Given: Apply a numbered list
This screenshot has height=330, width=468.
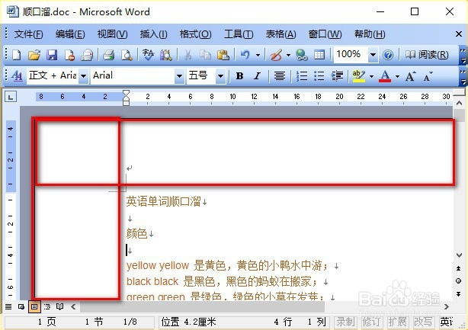Looking at the screenshot, I should (x=301, y=75).
